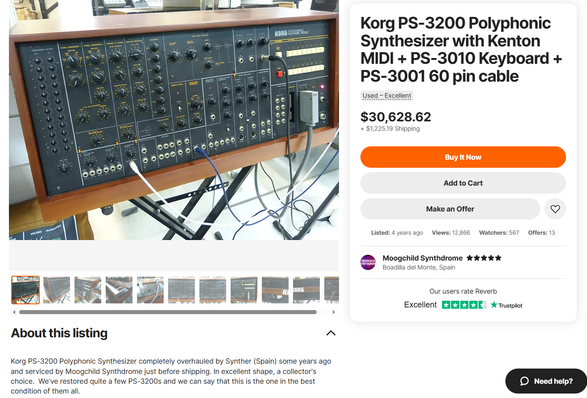The width and height of the screenshot is (587, 398).
Task: Add listing to watchlist with heart icon
Action: 555,209
